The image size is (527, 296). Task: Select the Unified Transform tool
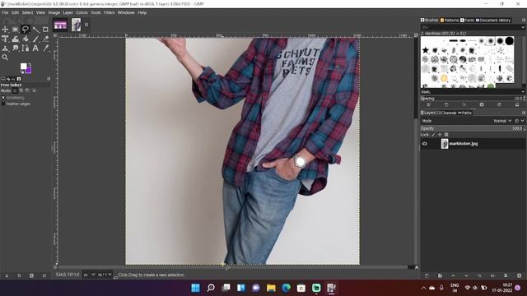point(5,39)
